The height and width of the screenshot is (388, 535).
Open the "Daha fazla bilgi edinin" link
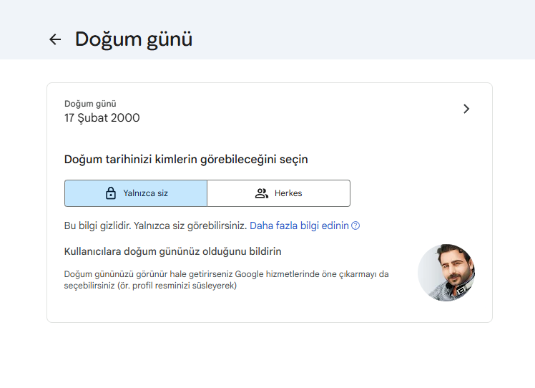point(299,225)
